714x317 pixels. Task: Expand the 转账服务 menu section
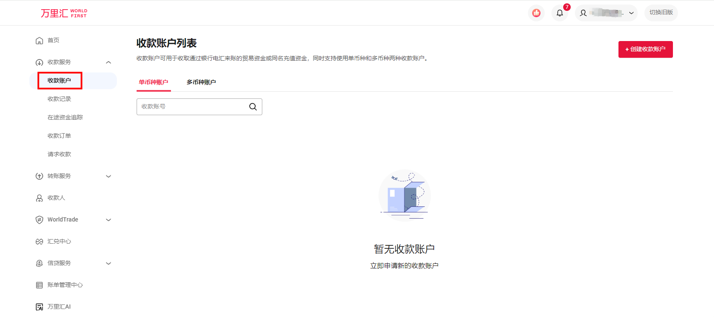coord(109,176)
